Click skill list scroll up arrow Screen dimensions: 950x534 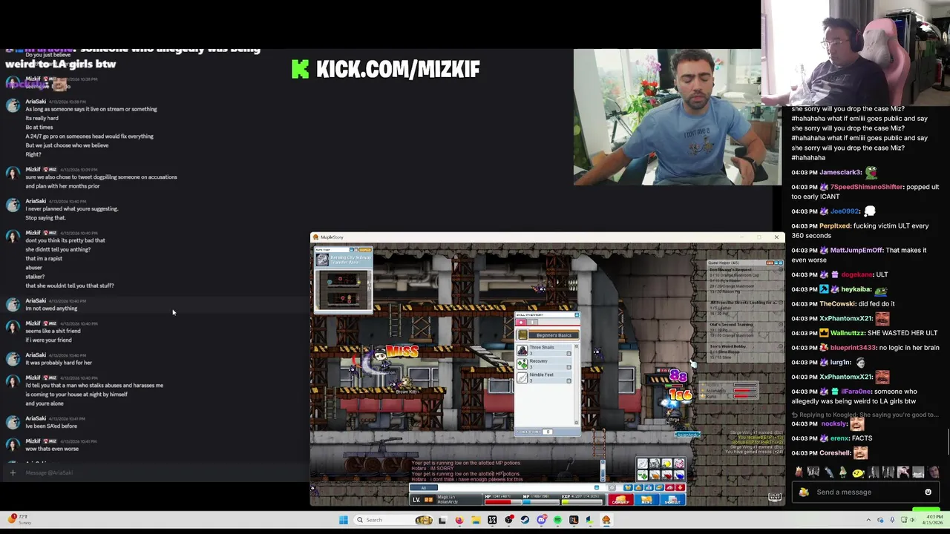[576, 346]
